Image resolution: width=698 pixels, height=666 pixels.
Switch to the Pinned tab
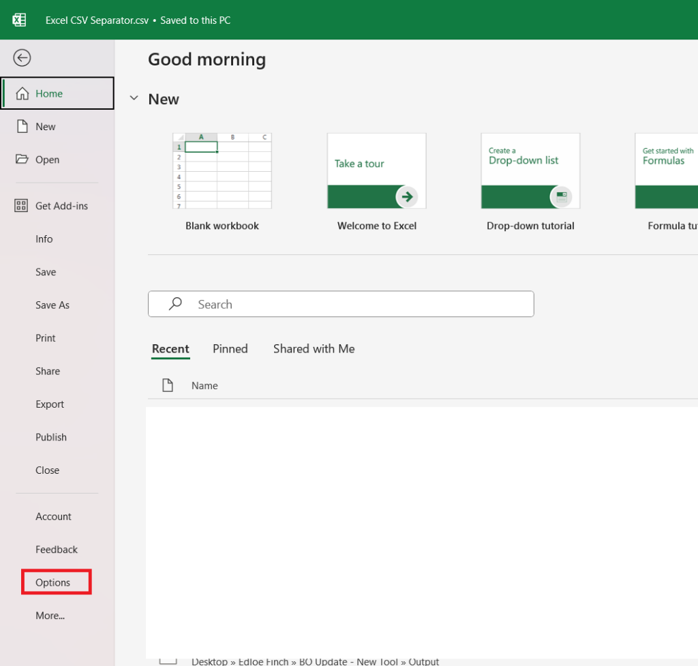[230, 349]
